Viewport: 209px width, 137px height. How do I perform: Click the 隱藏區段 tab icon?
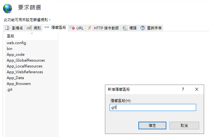click(47, 28)
